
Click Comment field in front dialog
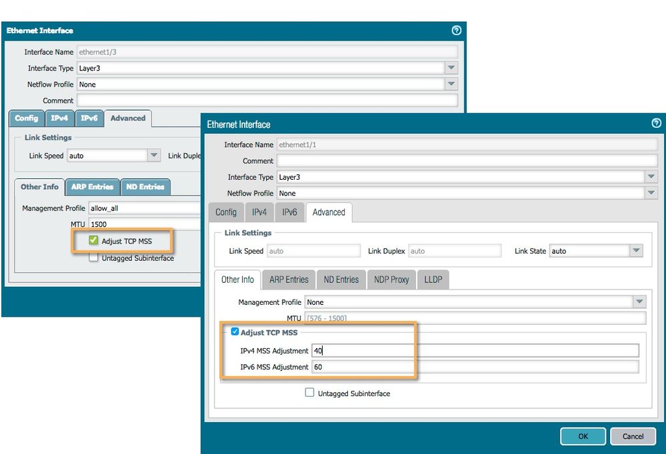point(467,161)
